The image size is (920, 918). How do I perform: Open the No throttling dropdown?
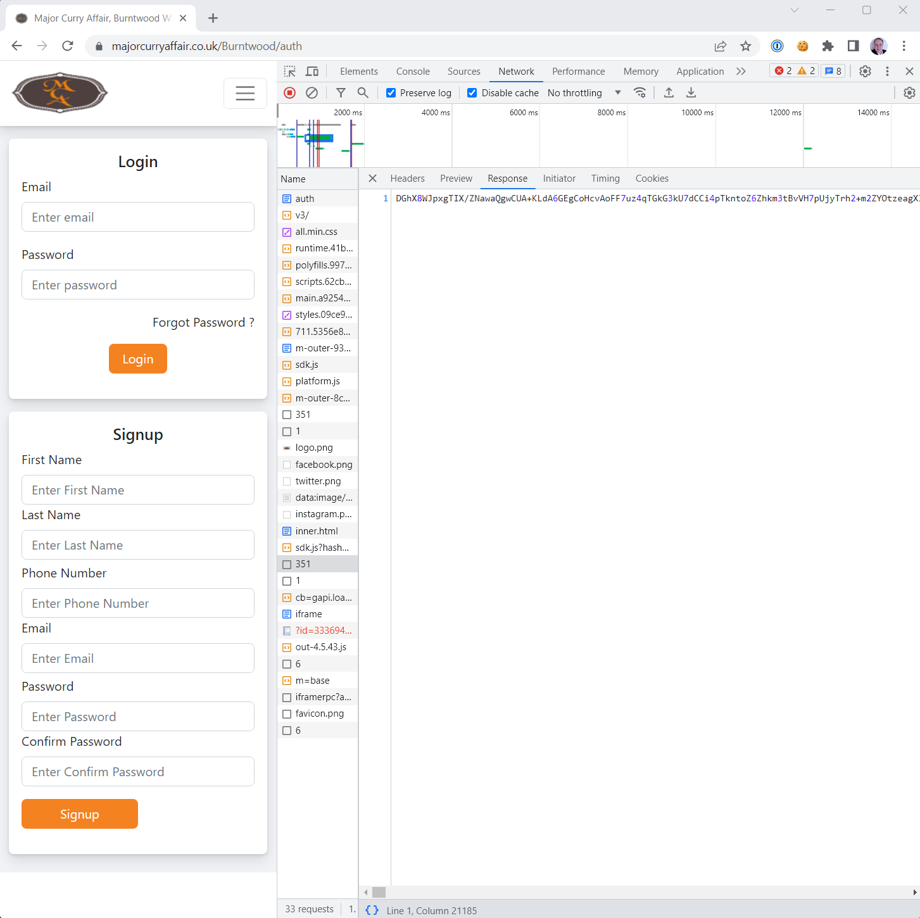click(584, 93)
